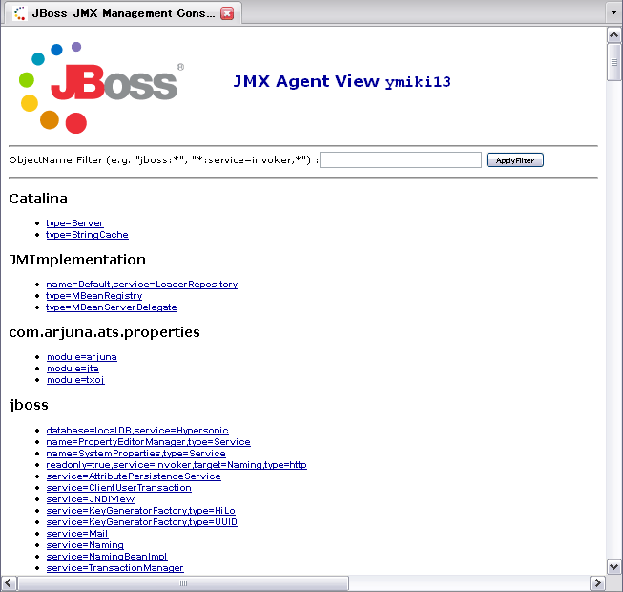This screenshot has width=623, height=592.
Task: Focus the ObjectName Filter input field
Action: 401,159
